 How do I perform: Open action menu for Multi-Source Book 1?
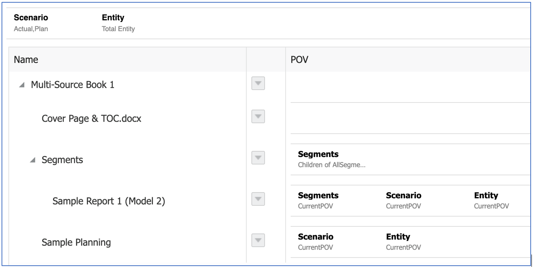pyautogui.click(x=258, y=84)
